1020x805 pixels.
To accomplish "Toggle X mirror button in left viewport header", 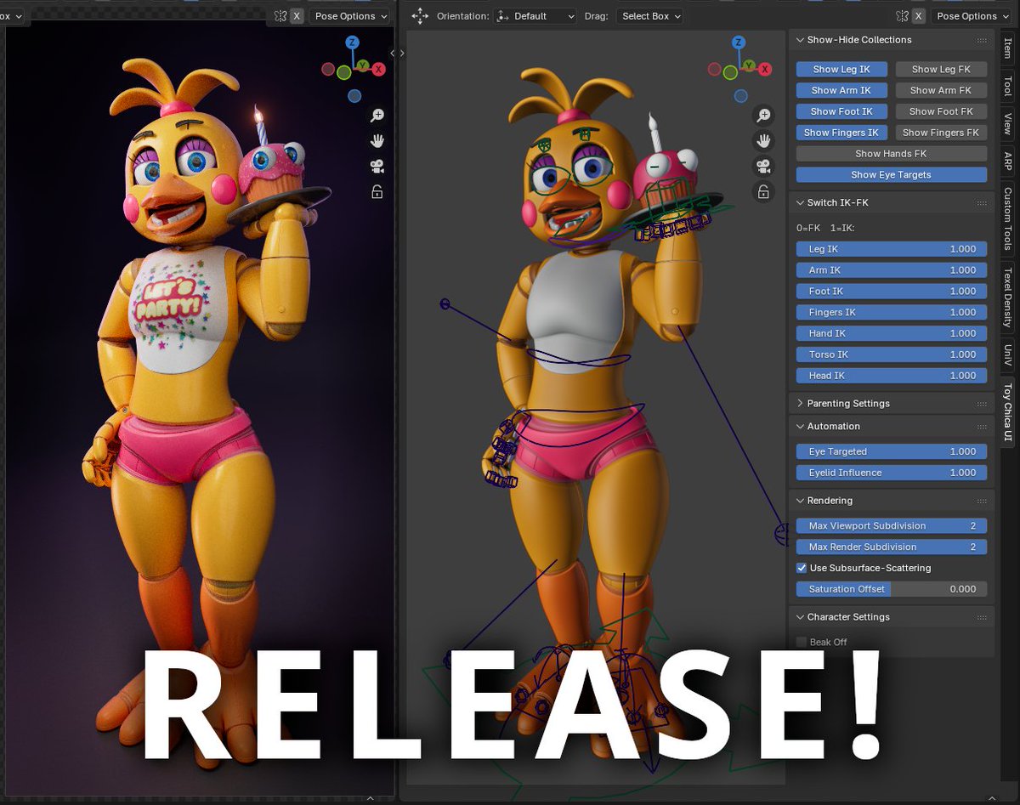I will pos(297,16).
